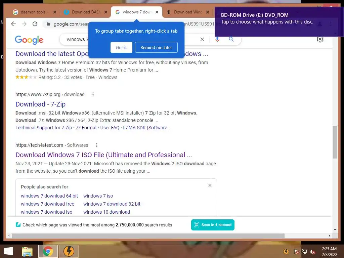The width and height of the screenshot is (344, 258).
Task: Open options for 7-zip.org result
Action: point(93,94)
